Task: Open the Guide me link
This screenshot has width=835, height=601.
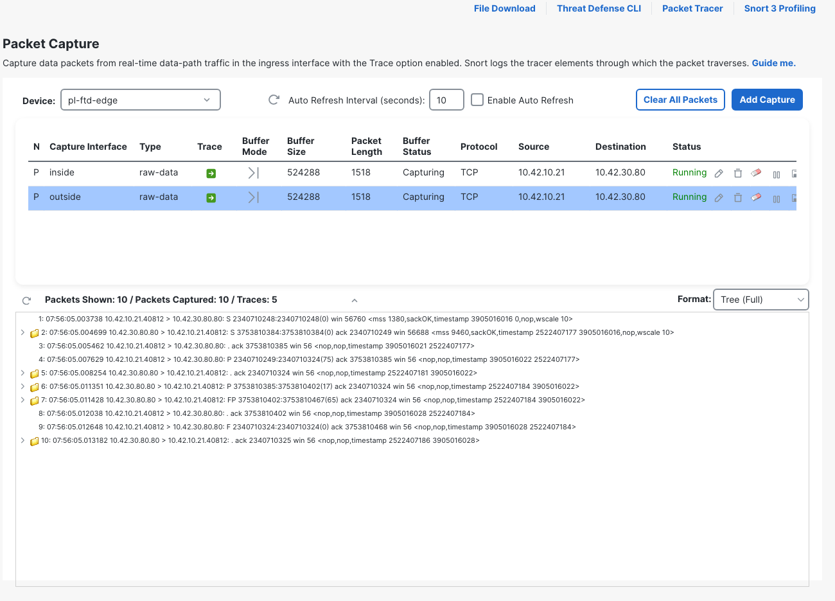Action: point(774,63)
